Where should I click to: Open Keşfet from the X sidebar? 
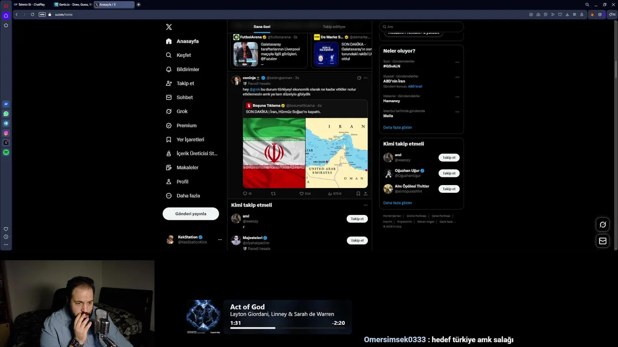[178, 55]
